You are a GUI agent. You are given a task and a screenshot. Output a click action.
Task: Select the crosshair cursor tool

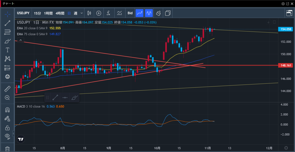click(x=7, y=14)
